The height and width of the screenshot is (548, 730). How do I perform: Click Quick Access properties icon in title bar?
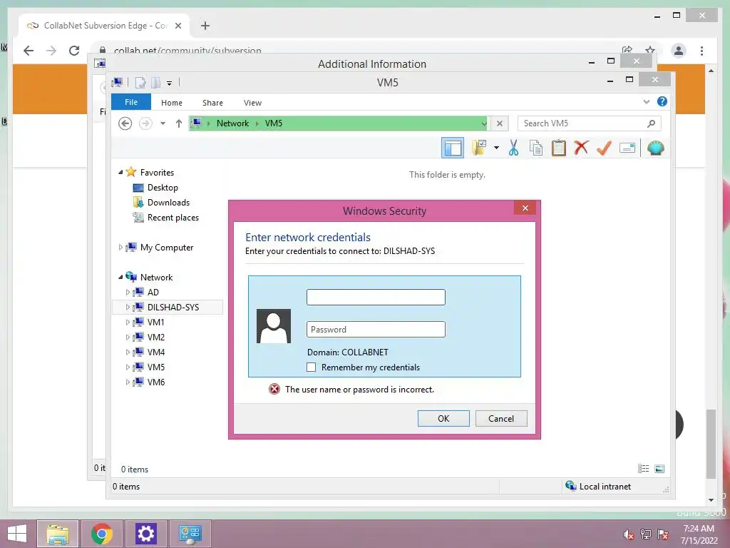click(x=140, y=83)
